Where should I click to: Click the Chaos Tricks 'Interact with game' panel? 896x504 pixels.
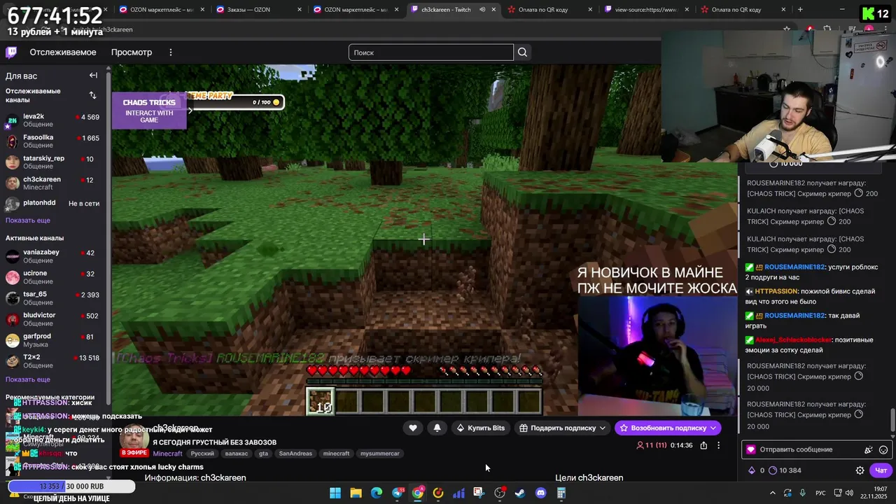point(149,111)
